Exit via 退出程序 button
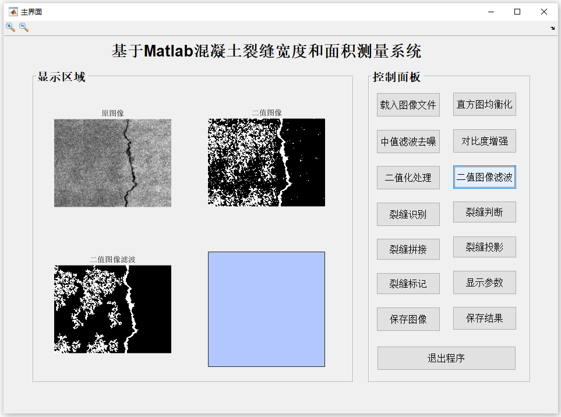 click(x=446, y=358)
